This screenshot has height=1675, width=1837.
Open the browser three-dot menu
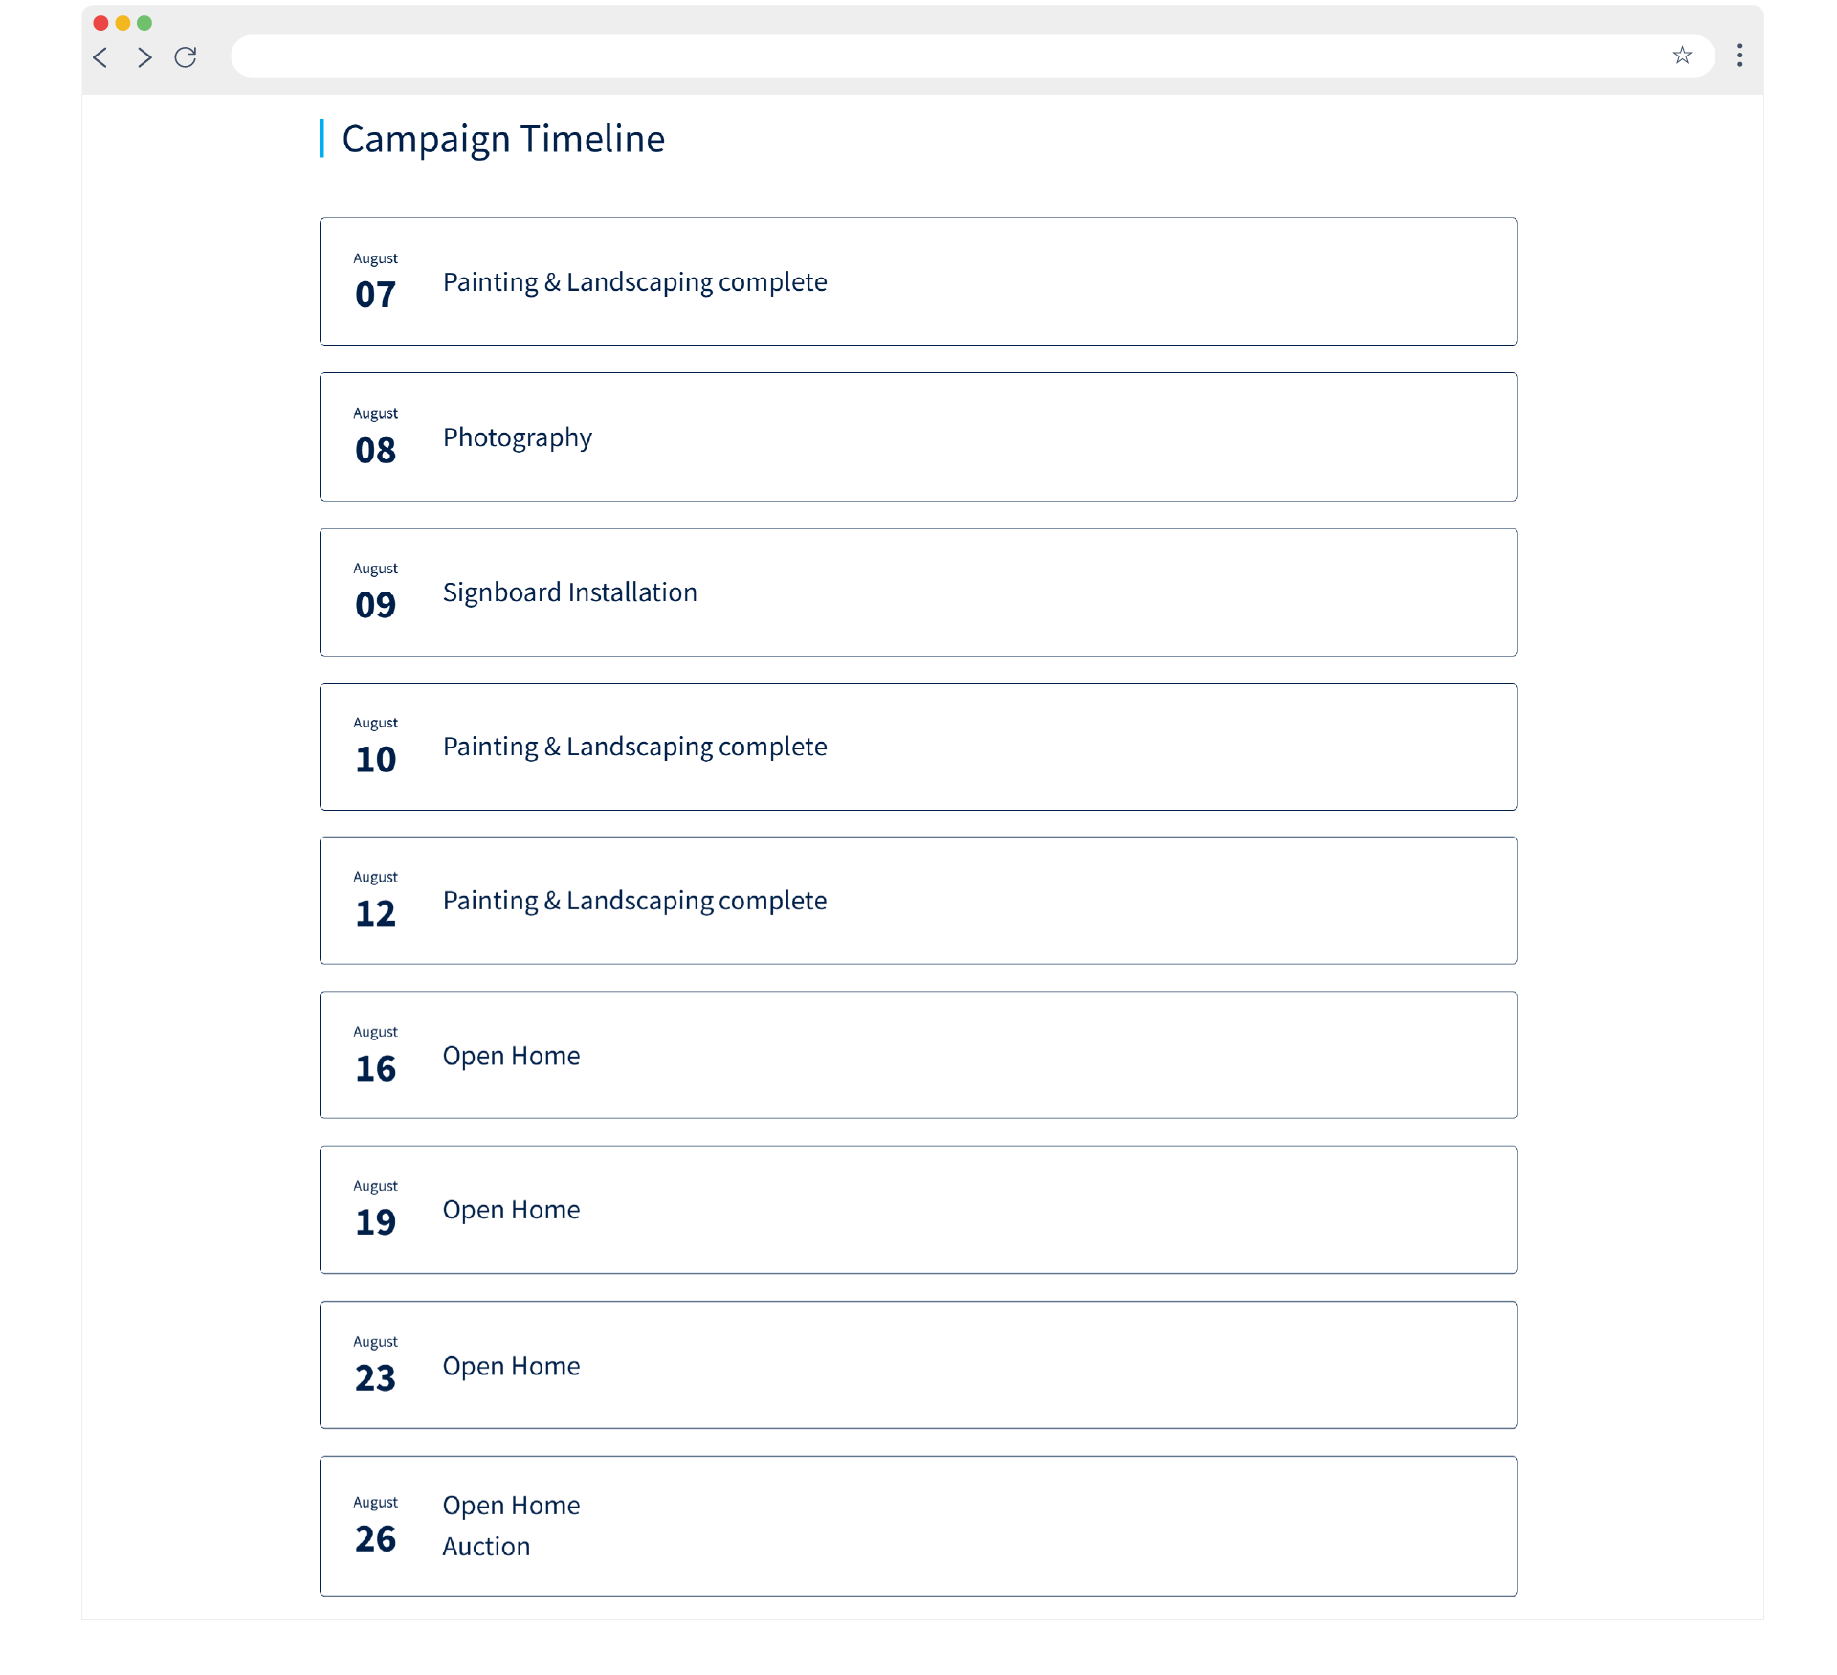point(1739,56)
